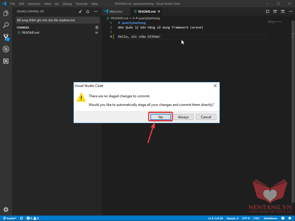
Task: Split the editor to the right
Action: [283, 12]
